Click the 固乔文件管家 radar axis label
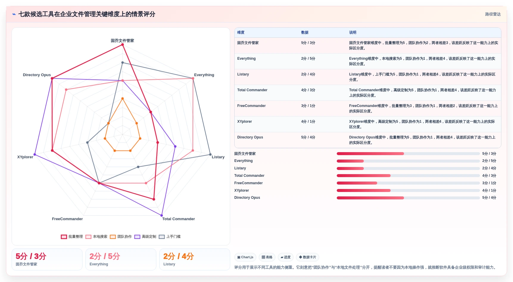 click(x=122, y=41)
